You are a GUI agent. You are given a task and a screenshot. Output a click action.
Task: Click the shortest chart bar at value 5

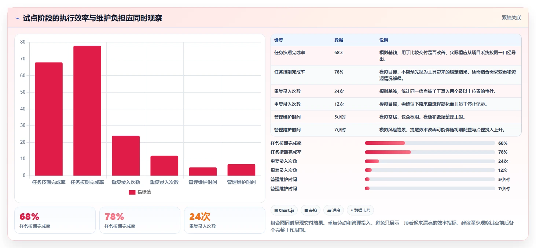203,172
